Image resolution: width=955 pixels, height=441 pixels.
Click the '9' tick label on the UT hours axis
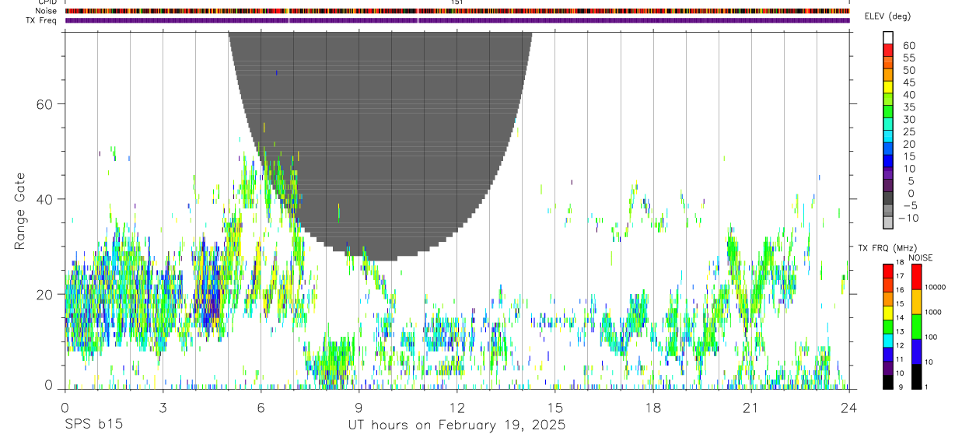tap(359, 408)
